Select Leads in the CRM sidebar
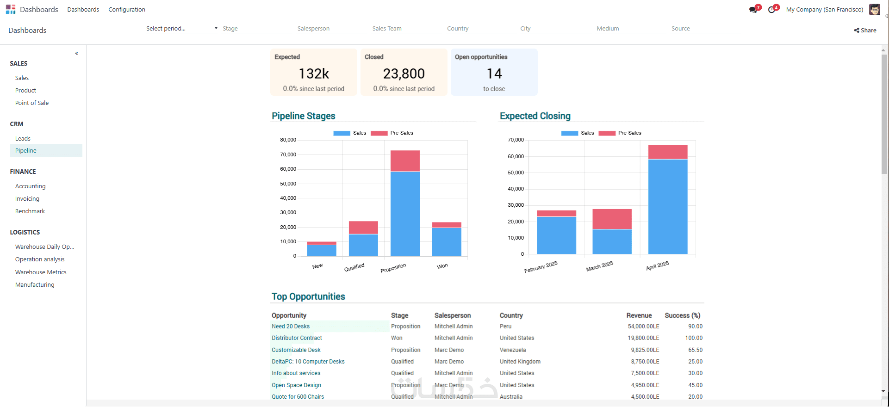889x407 pixels. [x=23, y=138]
